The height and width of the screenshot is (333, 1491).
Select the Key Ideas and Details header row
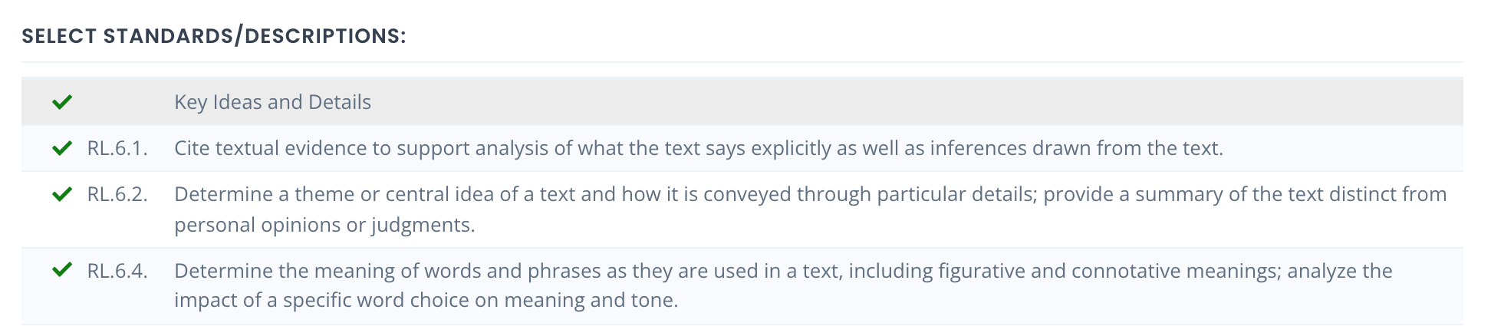(742, 102)
